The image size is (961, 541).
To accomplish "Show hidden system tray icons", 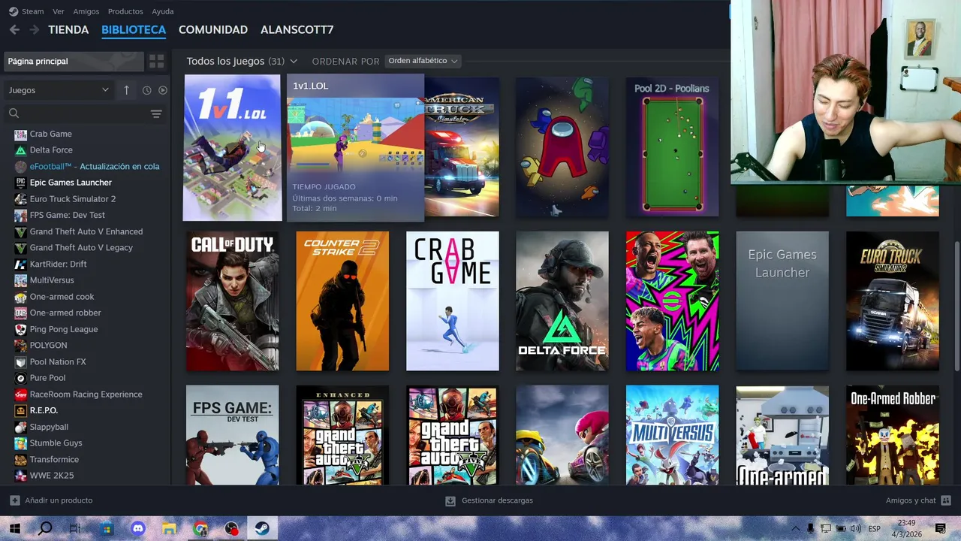I will [796, 528].
